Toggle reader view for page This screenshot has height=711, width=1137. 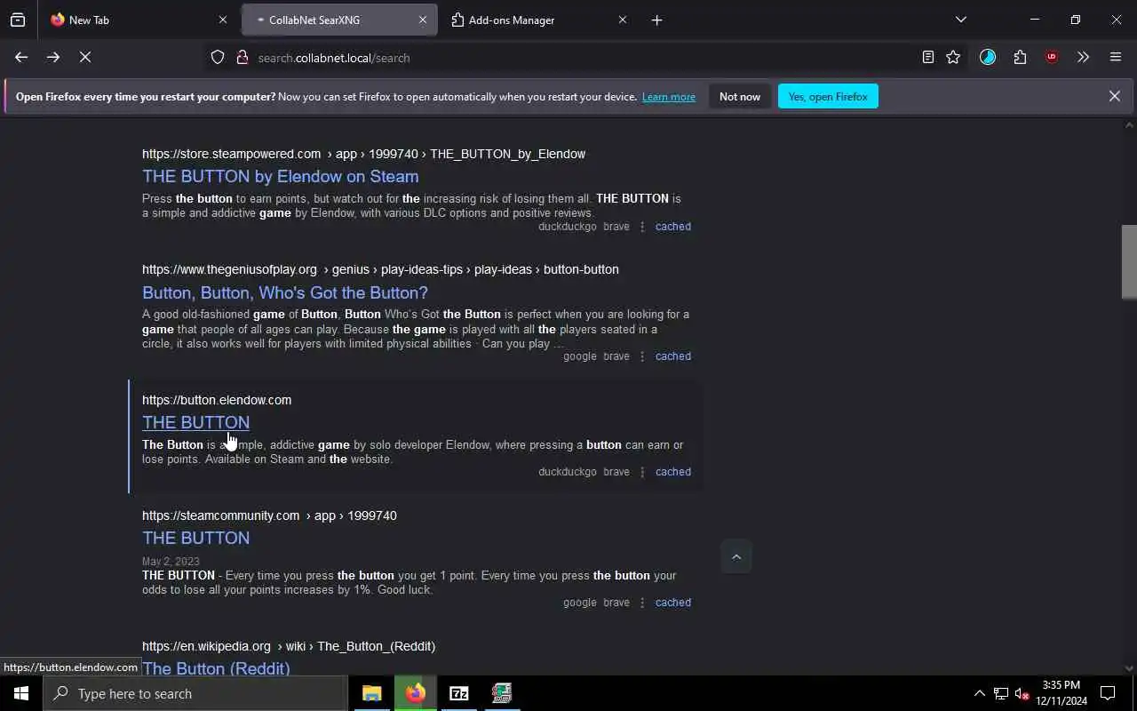tap(927, 57)
